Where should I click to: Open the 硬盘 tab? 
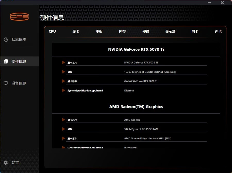[x=146, y=31]
